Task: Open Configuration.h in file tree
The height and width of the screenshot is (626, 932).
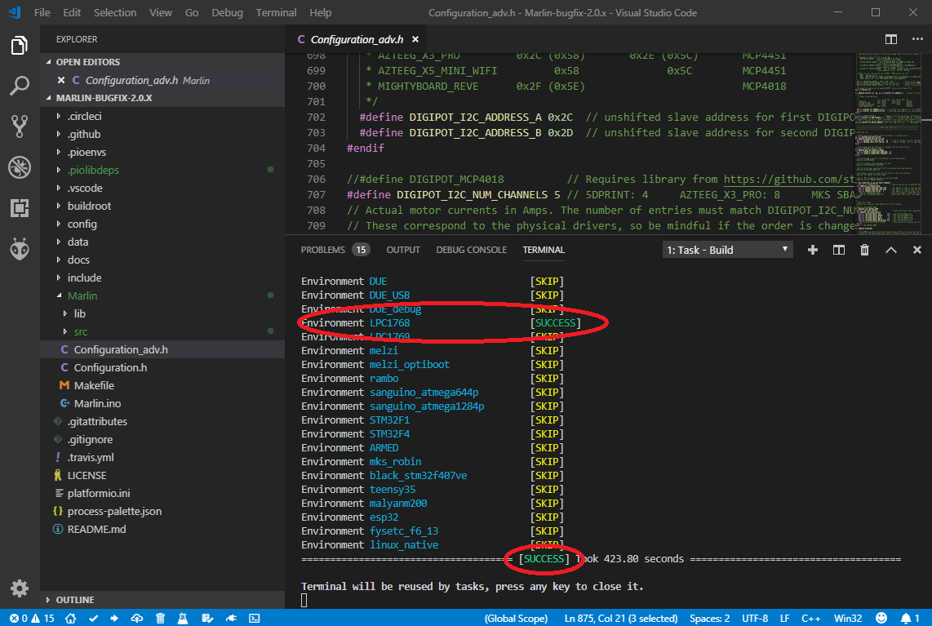Action: 162,368
